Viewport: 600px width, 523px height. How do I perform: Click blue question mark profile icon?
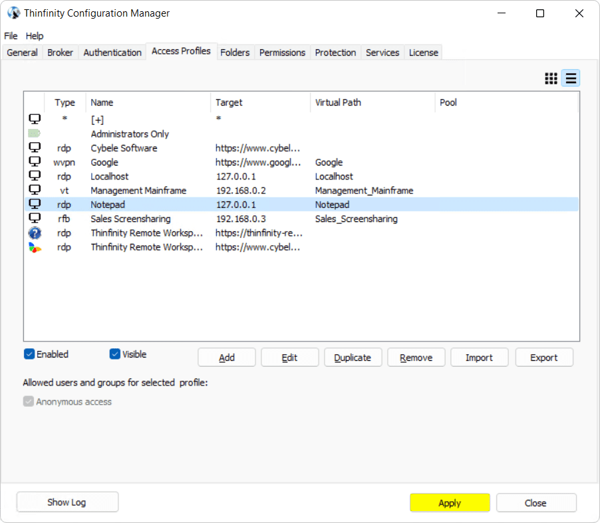35,233
